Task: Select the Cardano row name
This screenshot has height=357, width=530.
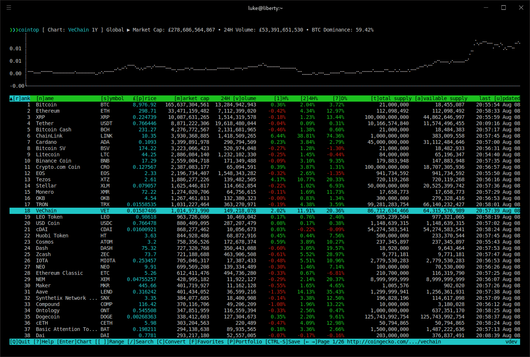Action: [46, 142]
